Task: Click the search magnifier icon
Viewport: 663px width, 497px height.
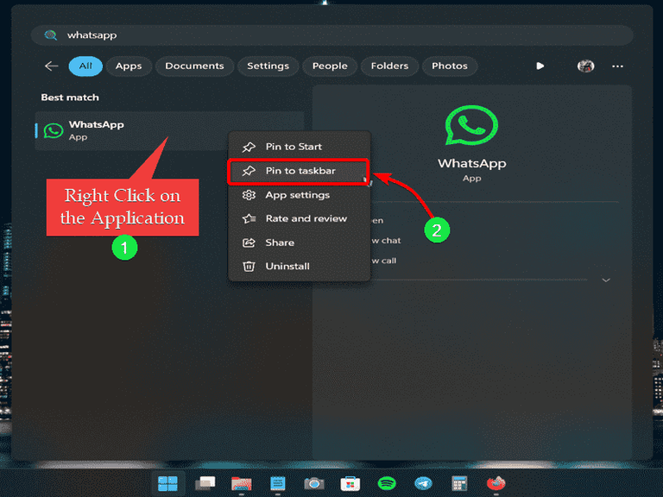Action: pyautogui.click(x=50, y=35)
